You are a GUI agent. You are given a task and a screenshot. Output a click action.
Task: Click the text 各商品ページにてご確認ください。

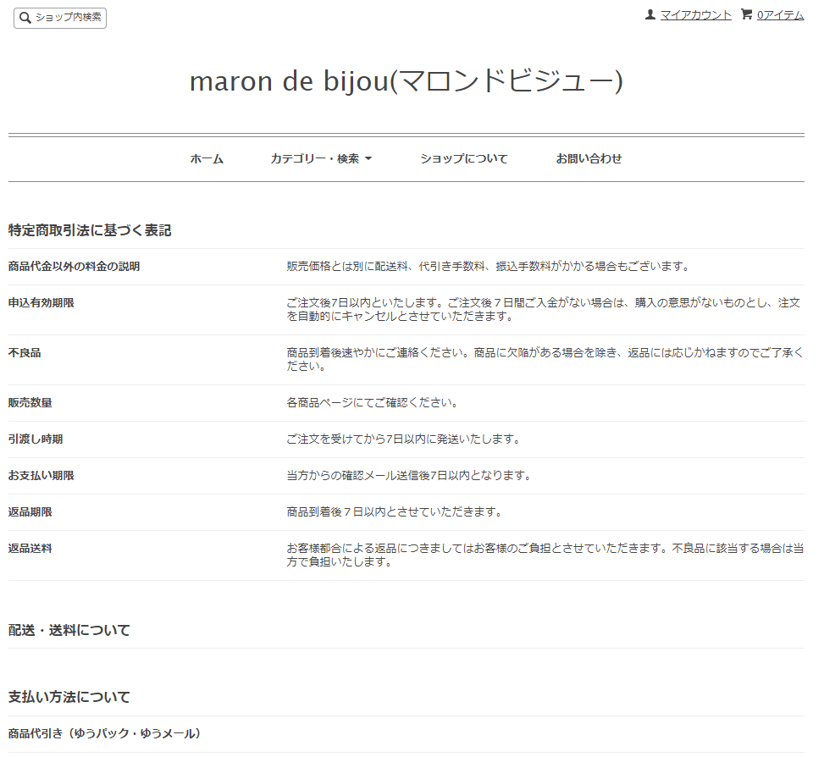point(373,402)
